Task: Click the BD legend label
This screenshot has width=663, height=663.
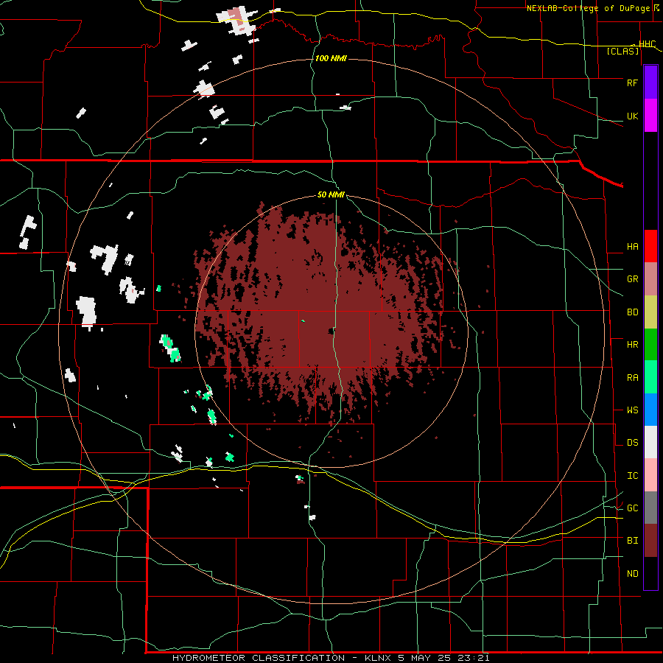Action: click(x=633, y=312)
